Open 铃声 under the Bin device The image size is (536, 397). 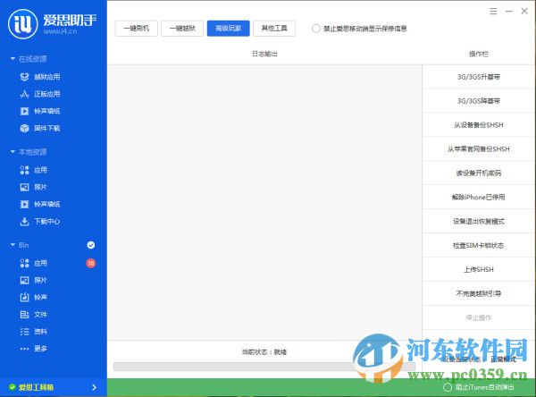(34, 297)
